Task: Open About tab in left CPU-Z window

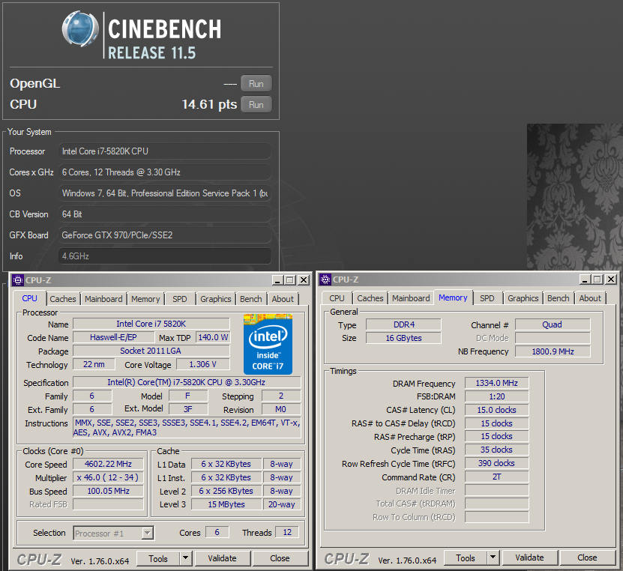Action: tap(283, 299)
